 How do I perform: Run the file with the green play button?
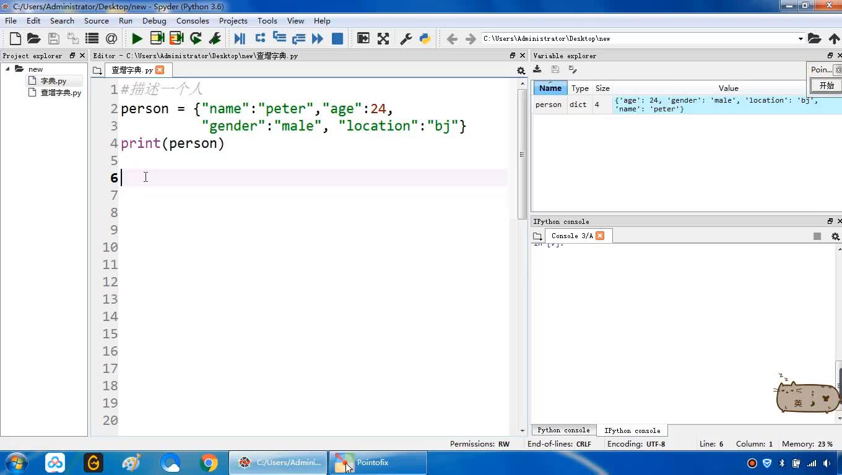[137, 38]
